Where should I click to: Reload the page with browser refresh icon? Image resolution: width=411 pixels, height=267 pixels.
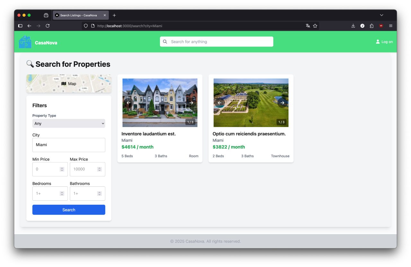[48, 26]
